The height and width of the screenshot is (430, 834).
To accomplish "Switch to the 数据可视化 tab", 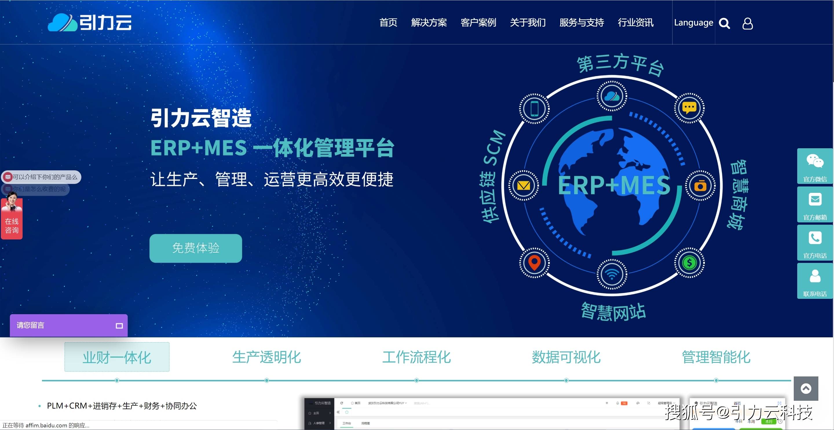I will (566, 358).
